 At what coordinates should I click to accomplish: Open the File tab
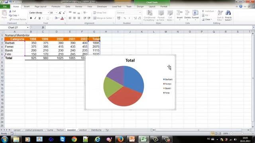5,6
